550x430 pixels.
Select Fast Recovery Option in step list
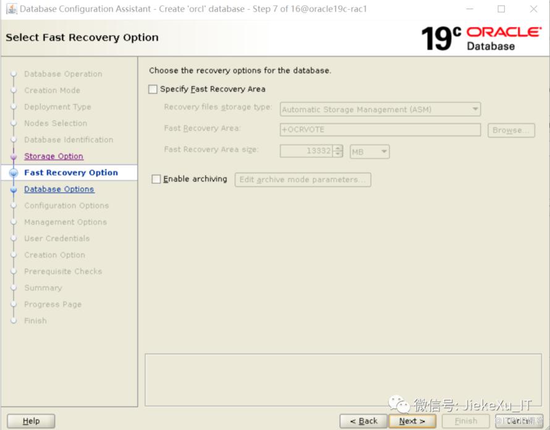pos(71,172)
